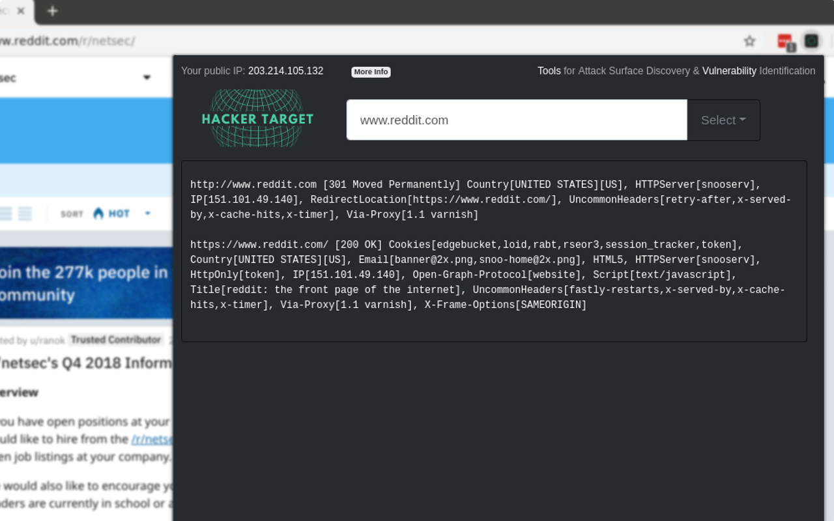Open the netsec's Q4 2018 post title

pyautogui.click(x=86, y=363)
